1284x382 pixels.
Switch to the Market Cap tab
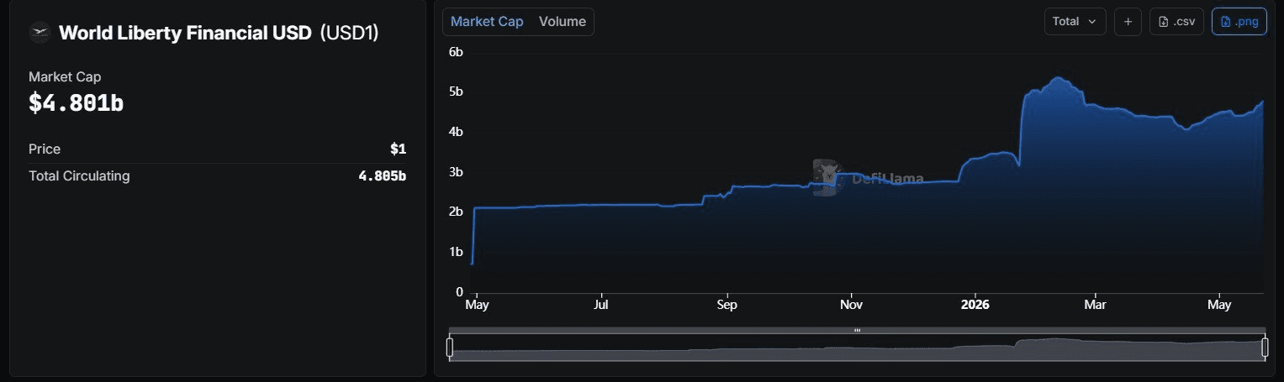pyautogui.click(x=487, y=22)
